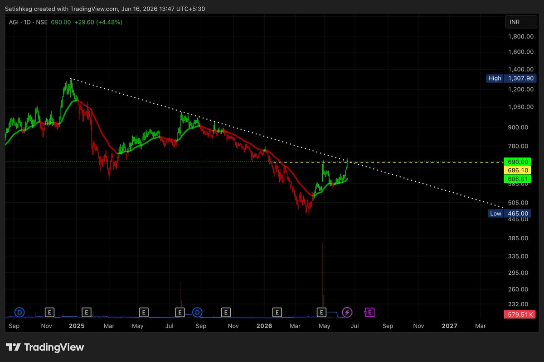Click the 505.00 price axis value
Image resolution: width=544 pixels, height=362 pixels.
point(518,202)
